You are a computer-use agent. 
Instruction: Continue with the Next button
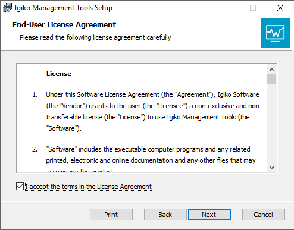tap(209, 215)
